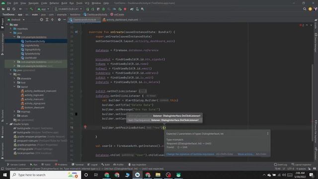Click the Search Everywhere magnifier icon
318x179 pixels.
click(305, 9)
